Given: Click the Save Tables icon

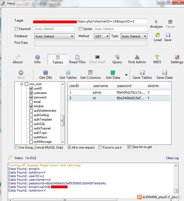Looking at the screenshot, I should click(x=142, y=73).
